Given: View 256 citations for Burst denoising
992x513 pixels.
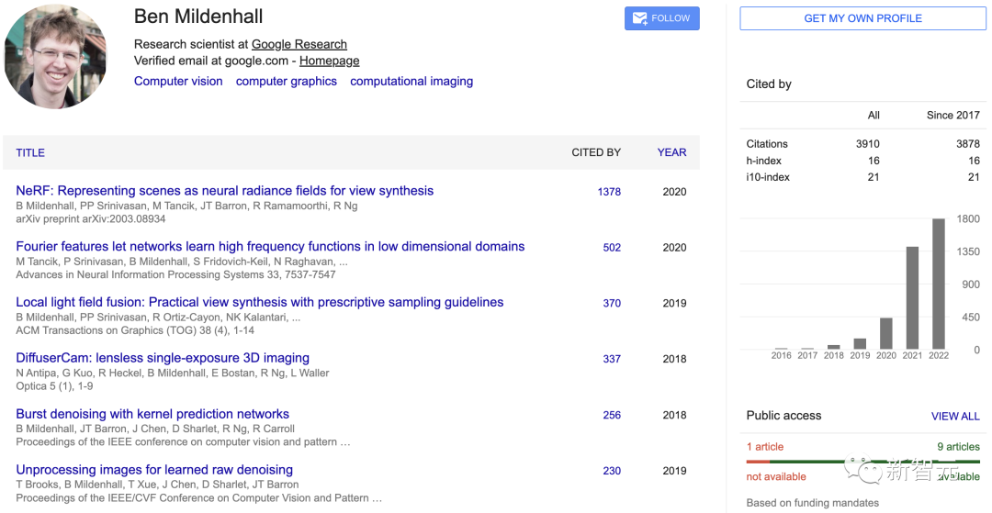Looking at the screenshot, I should click(612, 415).
